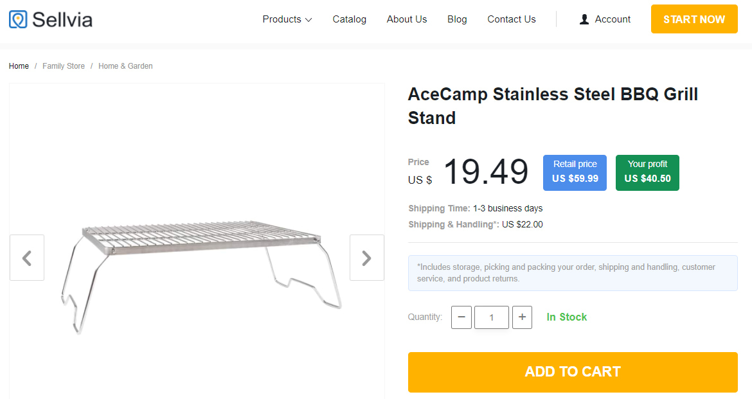Open the Catalog menu item
Image resolution: width=752 pixels, height=399 pixels.
(x=349, y=19)
